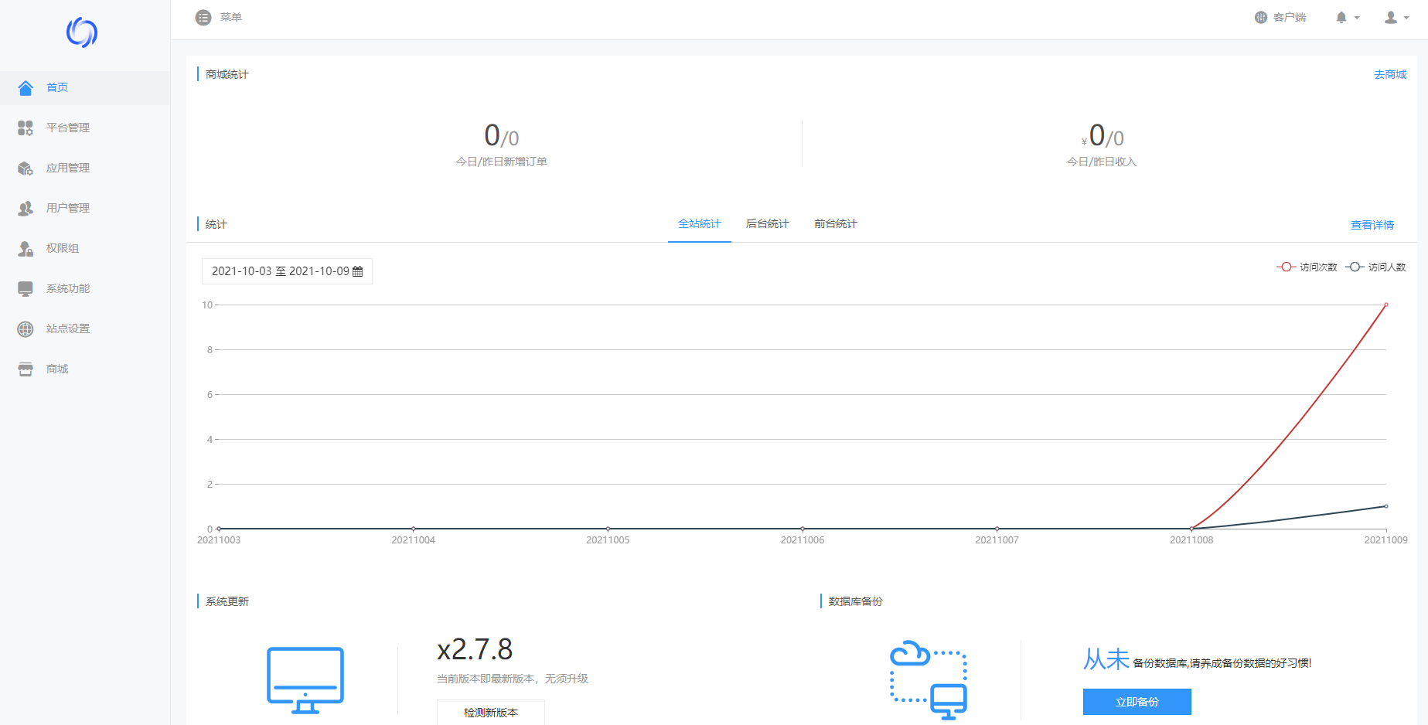Click the 20211009 red data point

click(1385, 305)
